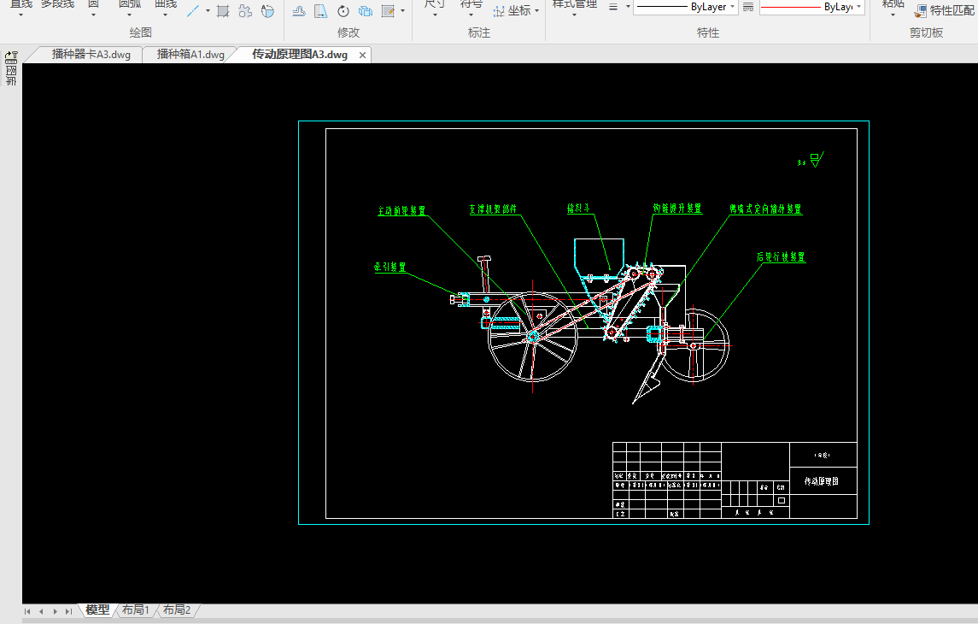The width and height of the screenshot is (978, 624).
Task: Select the small rear wheel in drawing
Action: tap(693, 345)
